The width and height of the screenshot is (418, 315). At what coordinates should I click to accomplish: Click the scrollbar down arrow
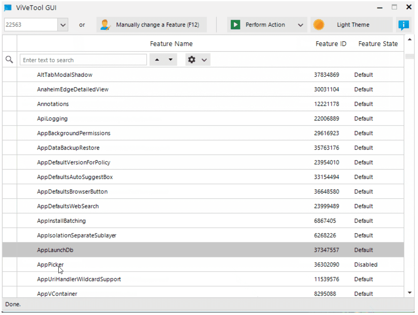click(409, 293)
